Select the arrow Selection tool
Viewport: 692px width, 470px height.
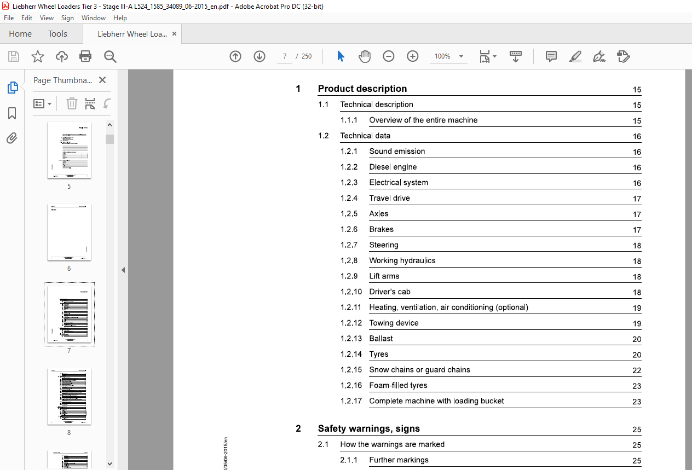(x=341, y=56)
